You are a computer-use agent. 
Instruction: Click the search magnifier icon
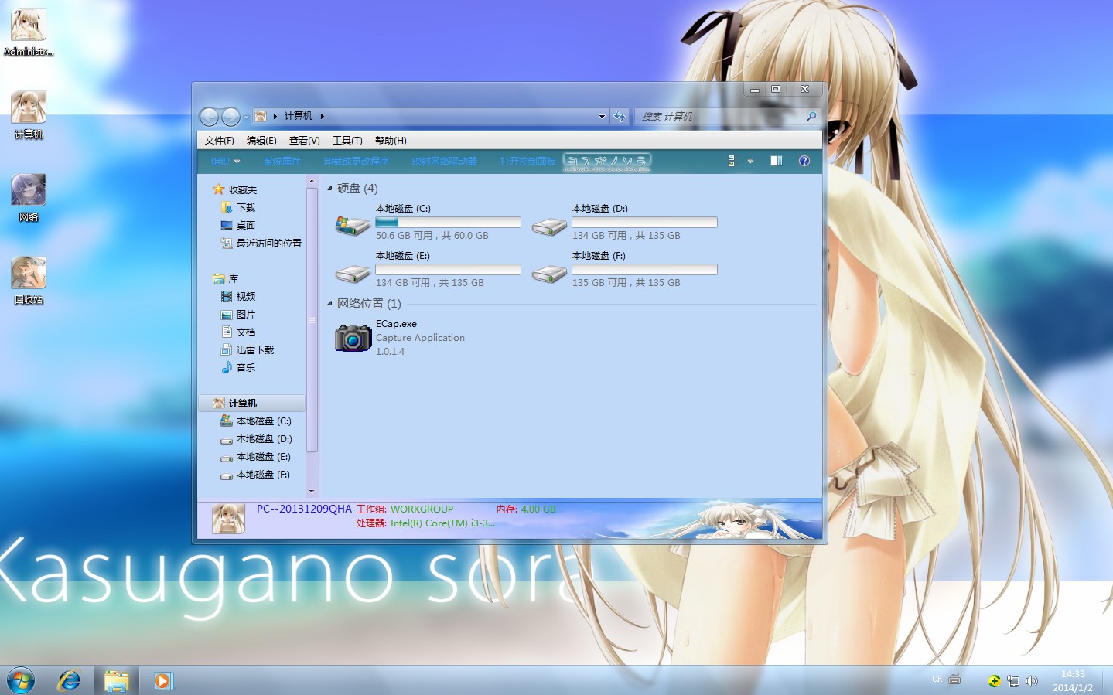click(x=811, y=117)
